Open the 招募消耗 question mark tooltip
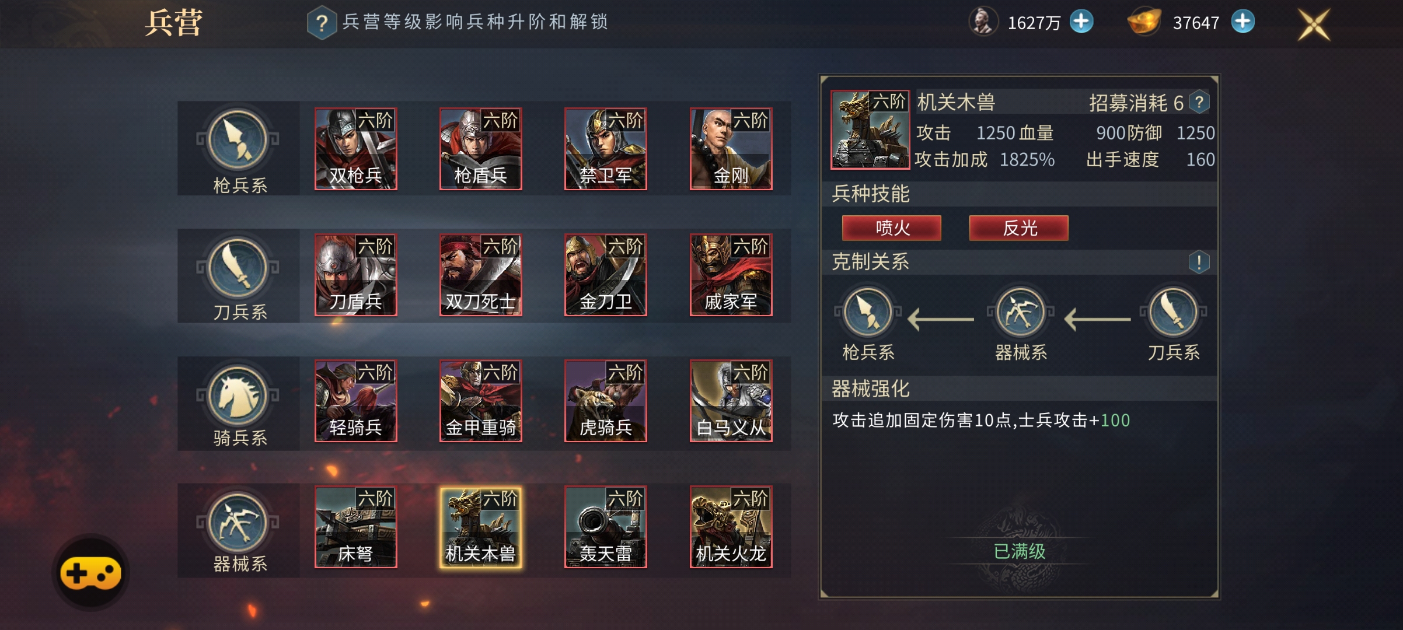The width and height of the screenshot is (1403, 630). coord(1199,103)
